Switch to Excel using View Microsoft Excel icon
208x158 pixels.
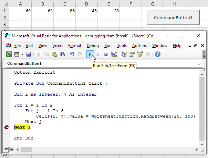click(x=9, y=54)
